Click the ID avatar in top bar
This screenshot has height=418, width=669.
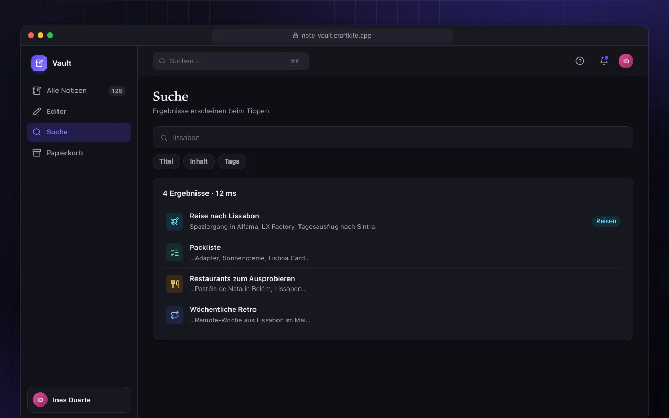pyautogui.click(x=626, y=61)
